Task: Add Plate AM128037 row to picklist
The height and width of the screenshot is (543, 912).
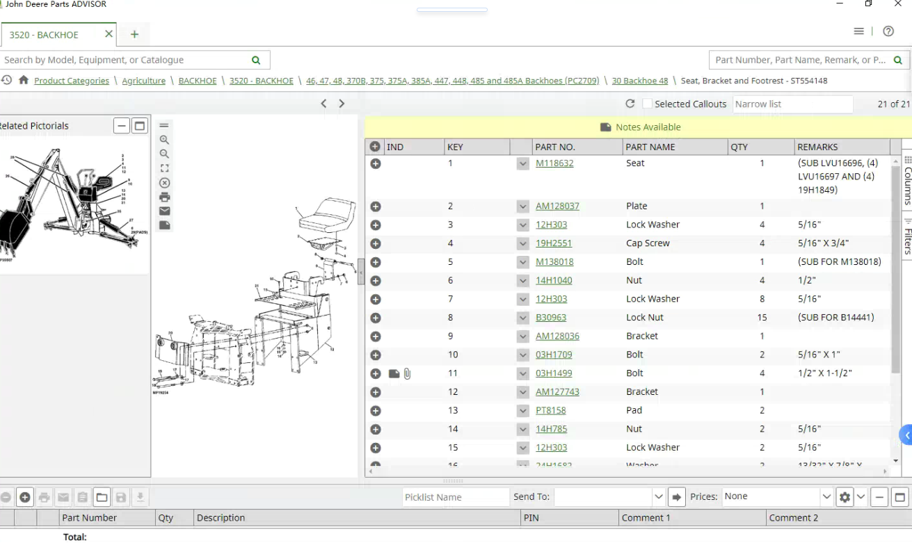Action: click(x=376, y=206)
